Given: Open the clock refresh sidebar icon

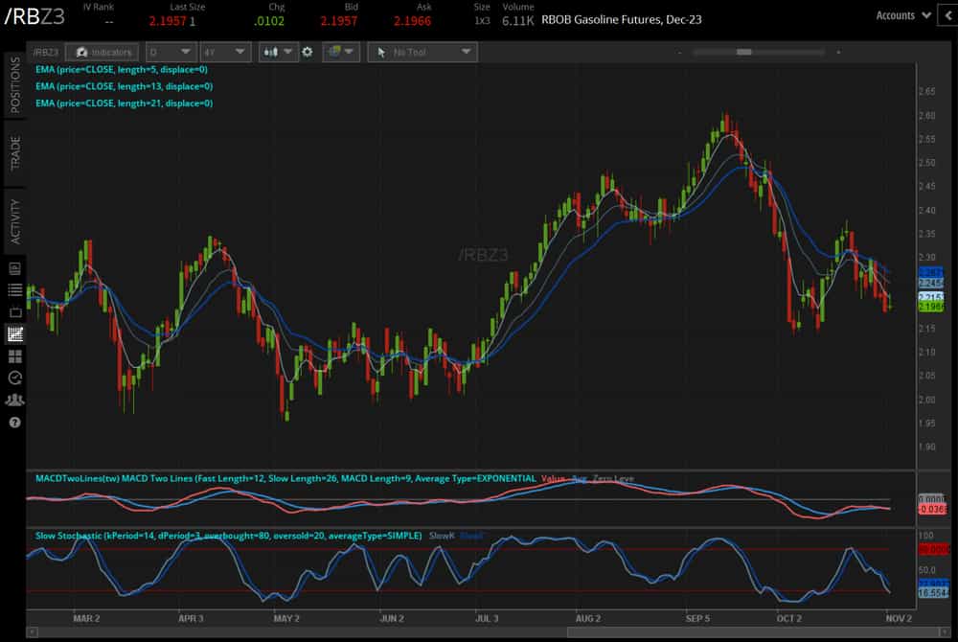Looking at the screenshot, I should pos(15,378).
